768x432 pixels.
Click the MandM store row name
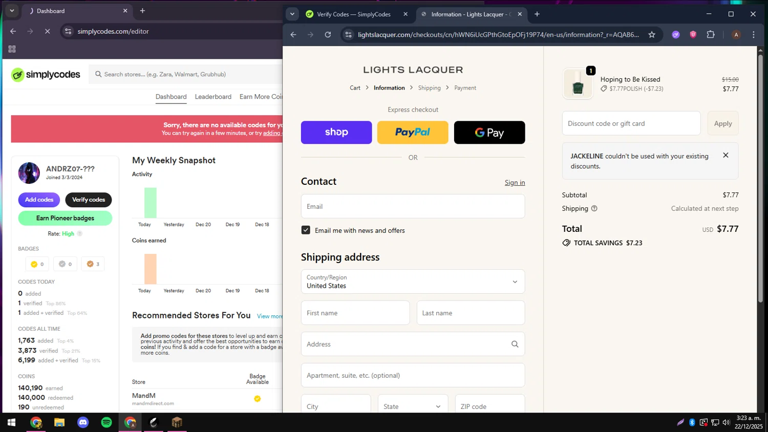pyautogui.click(x=144, y=396)
